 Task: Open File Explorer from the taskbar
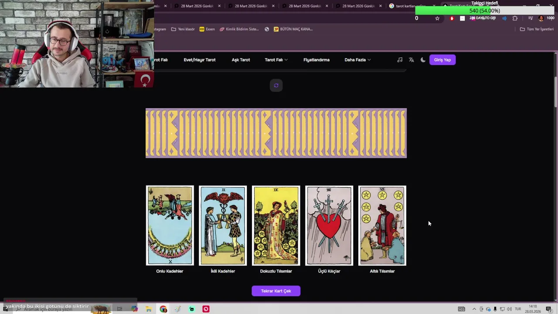(x=149, y=309)
